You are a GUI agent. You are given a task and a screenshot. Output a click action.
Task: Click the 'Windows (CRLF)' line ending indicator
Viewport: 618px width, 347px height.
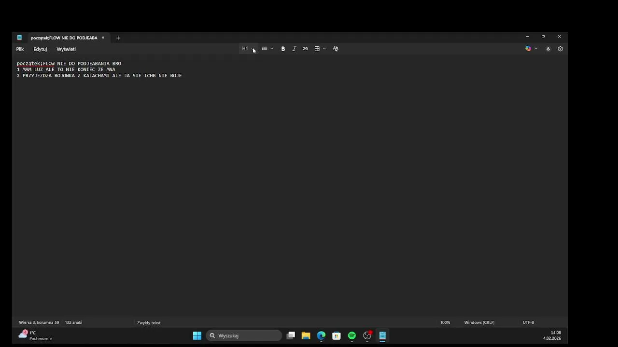pyautogui.click(x=479, y=322)
